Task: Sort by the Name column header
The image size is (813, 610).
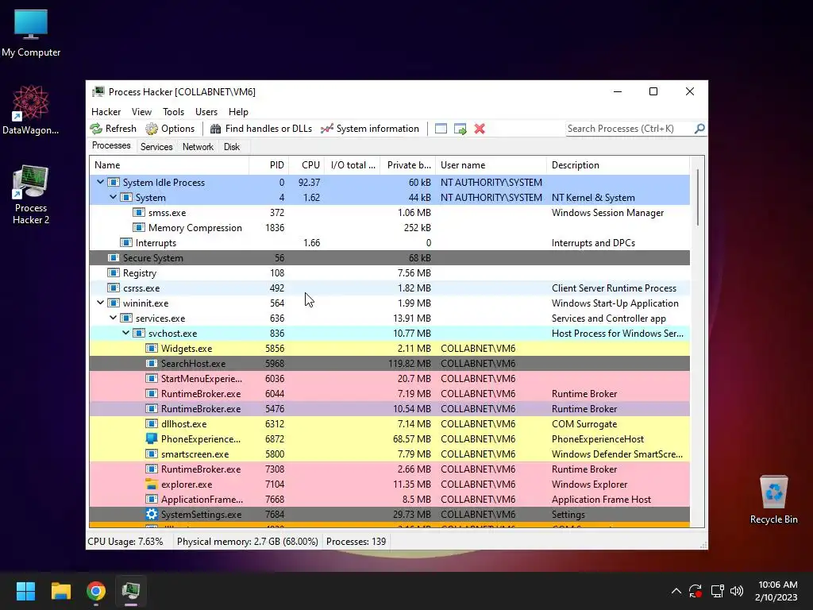Action: click(x=169, y=165)
